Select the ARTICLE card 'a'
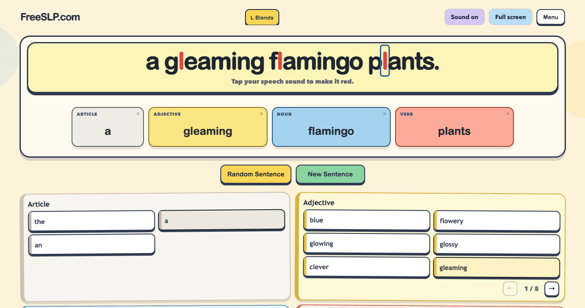Viewport: 585px width, 308px height. click(108, 127)
